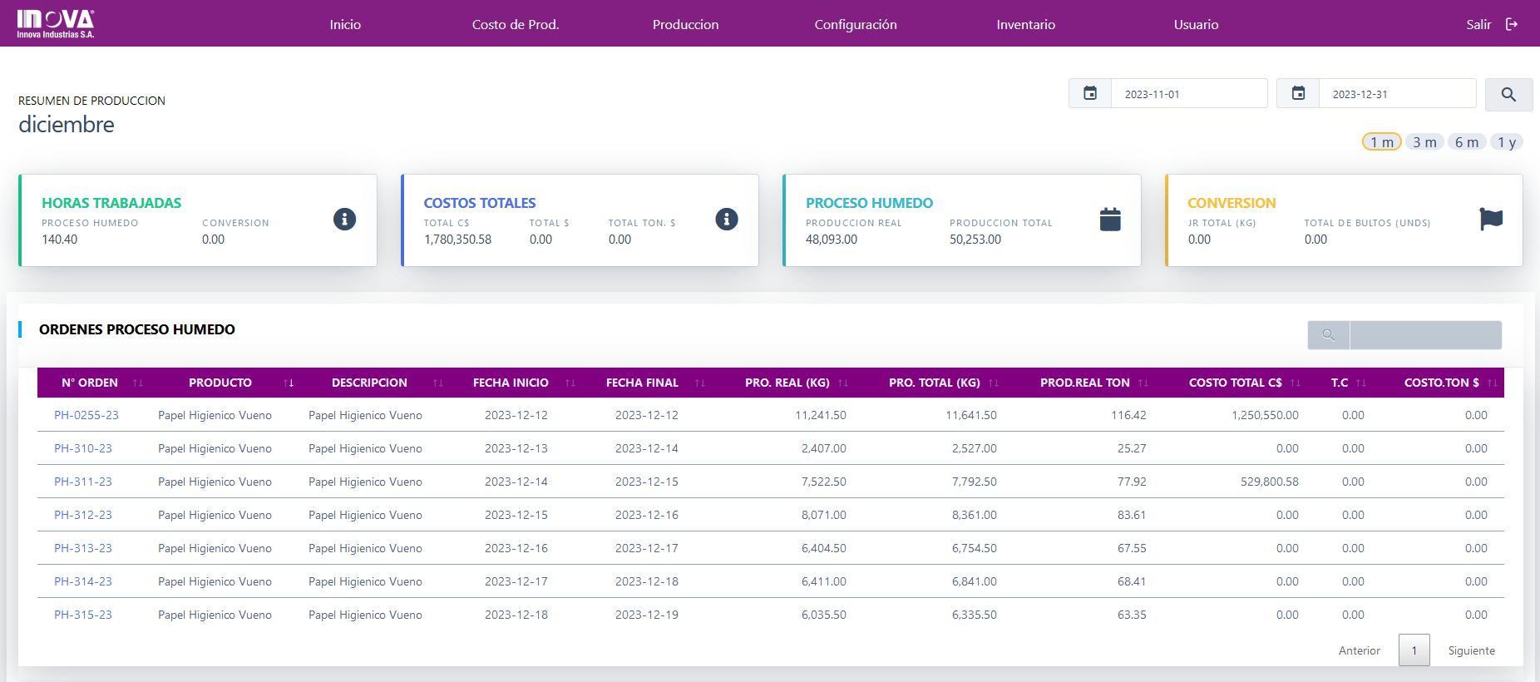Image resolution: width=1540 pixels, height=682 pixels.
Task: Sort by COSTO TOTAL C$ column
Action: point(1295,383)
